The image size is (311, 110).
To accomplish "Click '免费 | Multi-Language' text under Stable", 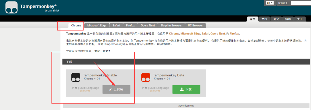I will 85,88.
